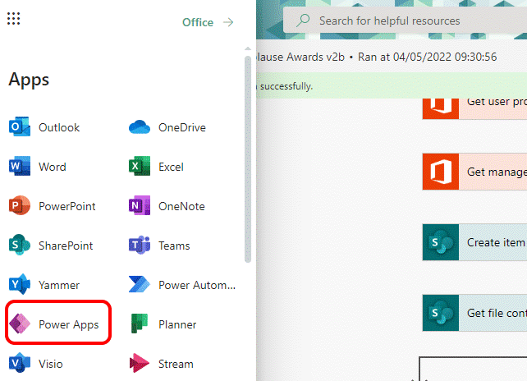Click the apps panel scrollbar thumb
The height and width of the screenshot is (381, 527).
pyautogui.click(x=248, y=159)
